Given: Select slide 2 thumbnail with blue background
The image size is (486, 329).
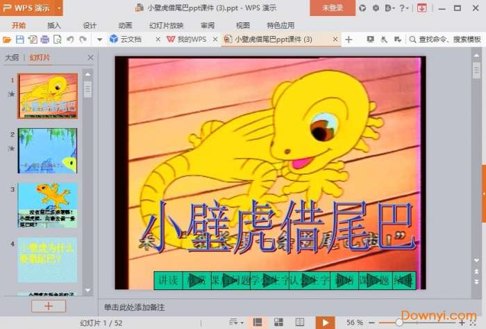Looking at the screenshot, I should (47, 150).
